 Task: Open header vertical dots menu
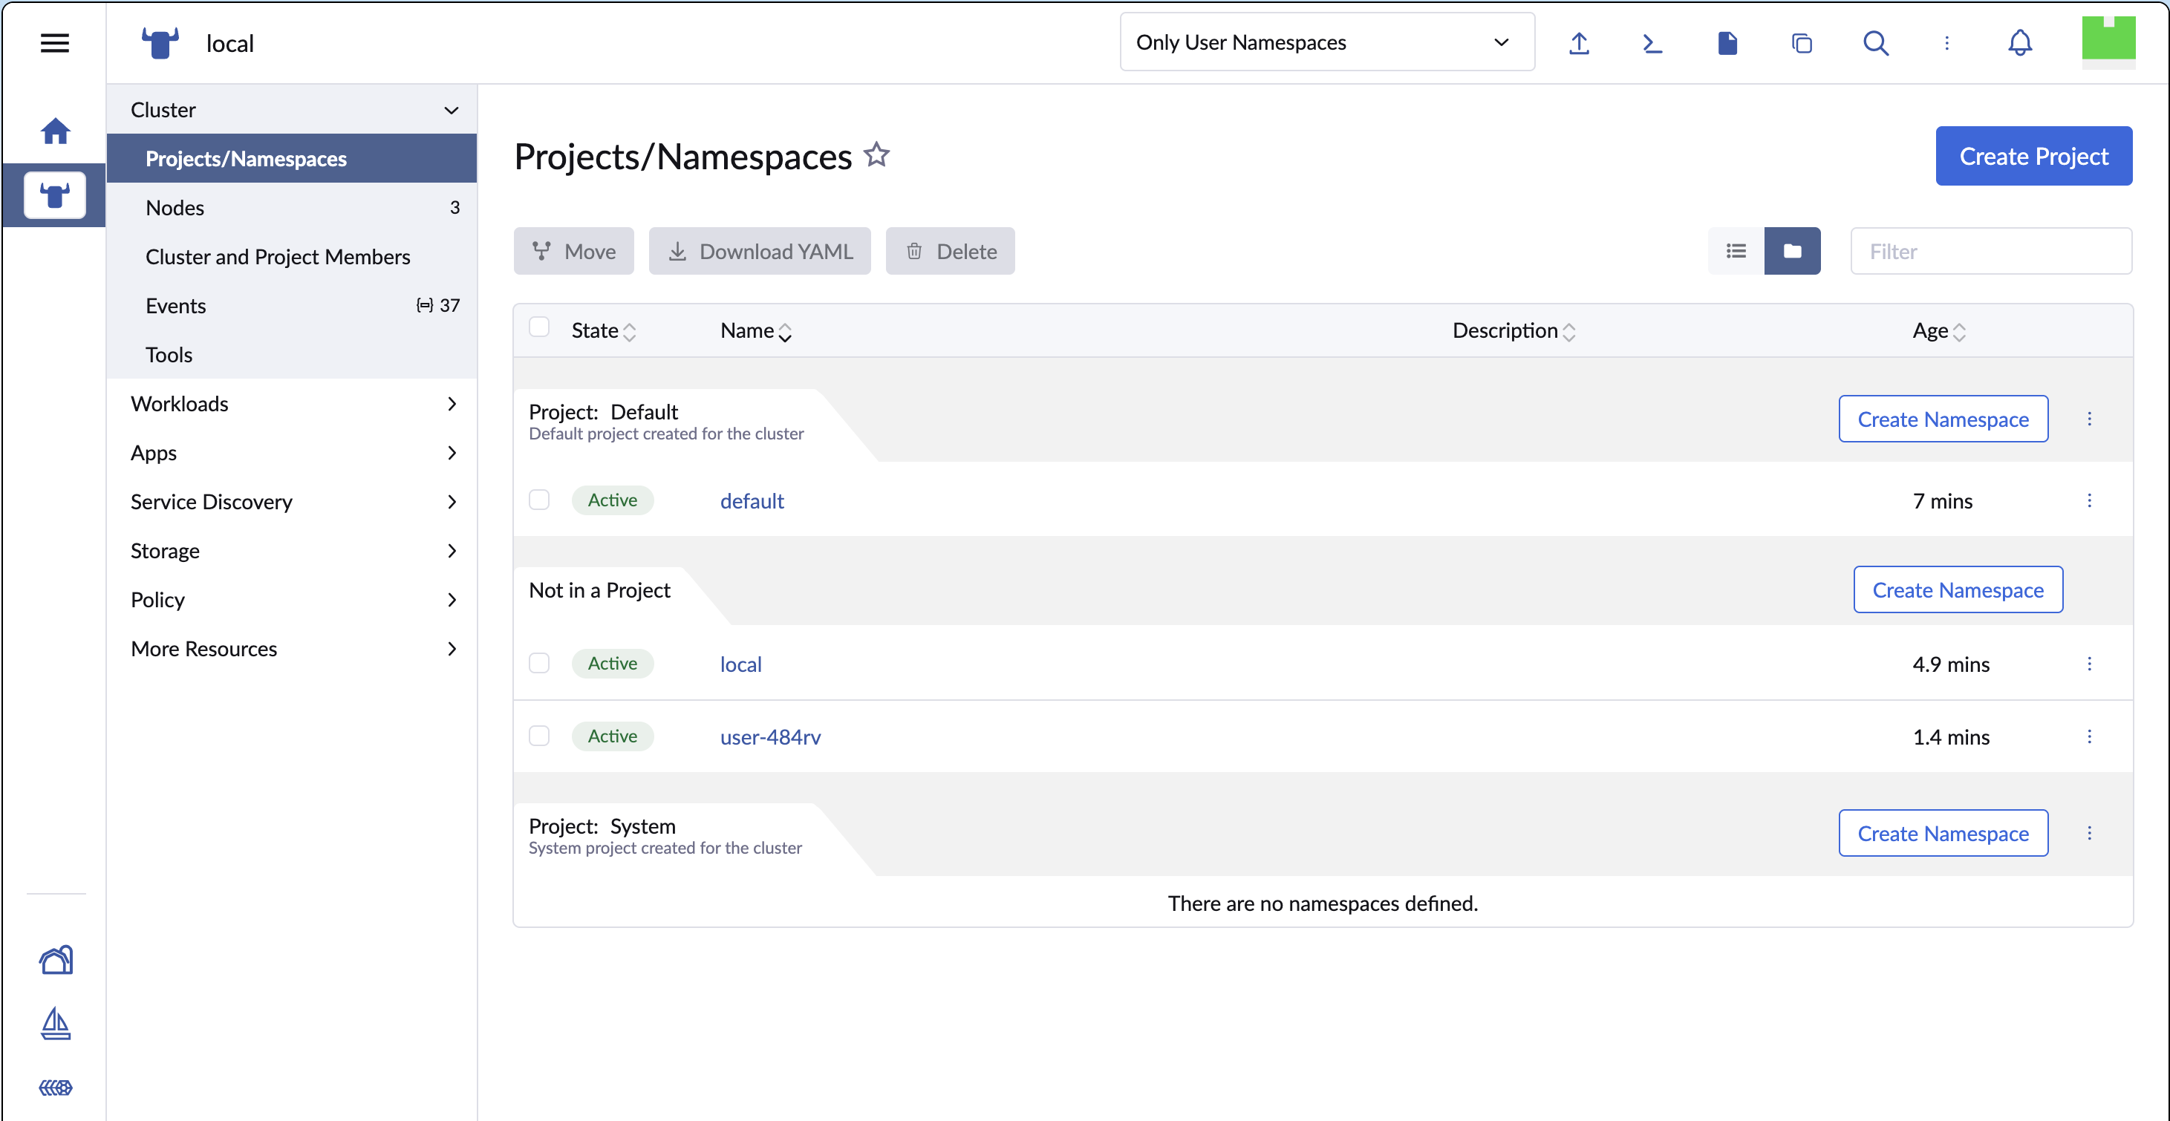(1946, 43)
